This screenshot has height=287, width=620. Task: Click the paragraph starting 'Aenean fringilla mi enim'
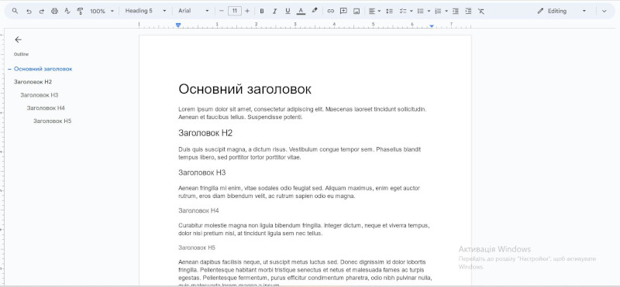[299, 192]
